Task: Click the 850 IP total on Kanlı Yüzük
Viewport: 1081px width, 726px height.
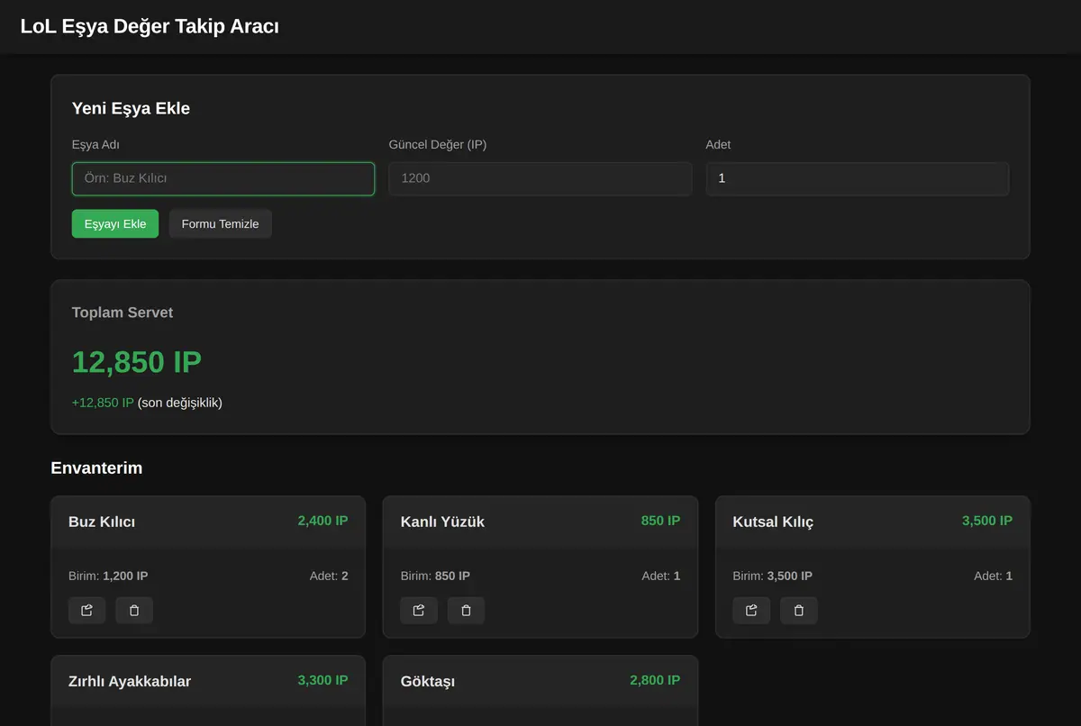Action: (x=660, y=521)
